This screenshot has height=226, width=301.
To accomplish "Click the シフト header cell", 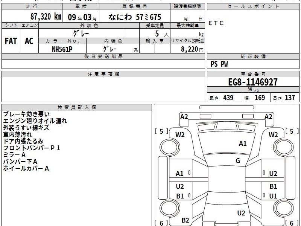I will tap(11, 25).
